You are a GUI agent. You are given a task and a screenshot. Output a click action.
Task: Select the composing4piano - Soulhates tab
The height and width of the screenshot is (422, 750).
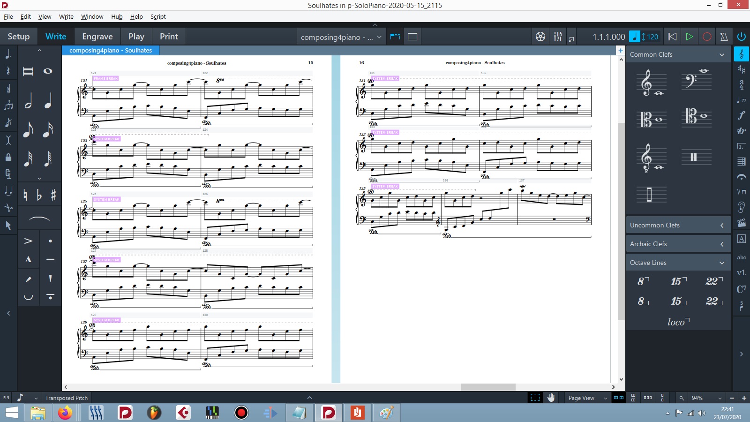(111, 50)
